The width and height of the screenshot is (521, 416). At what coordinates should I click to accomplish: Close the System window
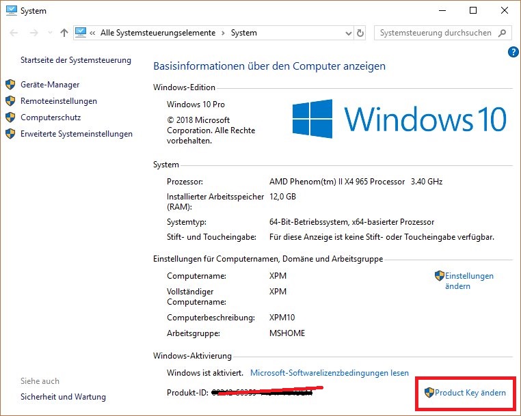tap(505, 11)
